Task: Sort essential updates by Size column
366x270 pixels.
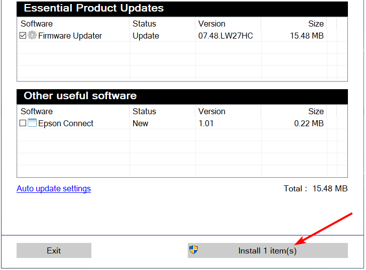Action: [x=316, y=24]
